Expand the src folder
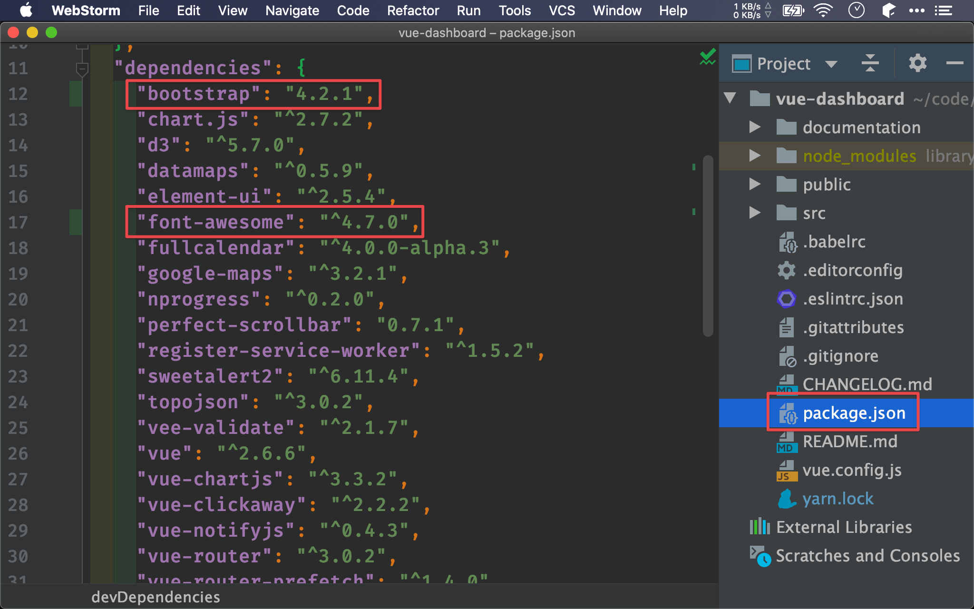Image resolution: width=974 pixels, height=609 pixels. 755,213
